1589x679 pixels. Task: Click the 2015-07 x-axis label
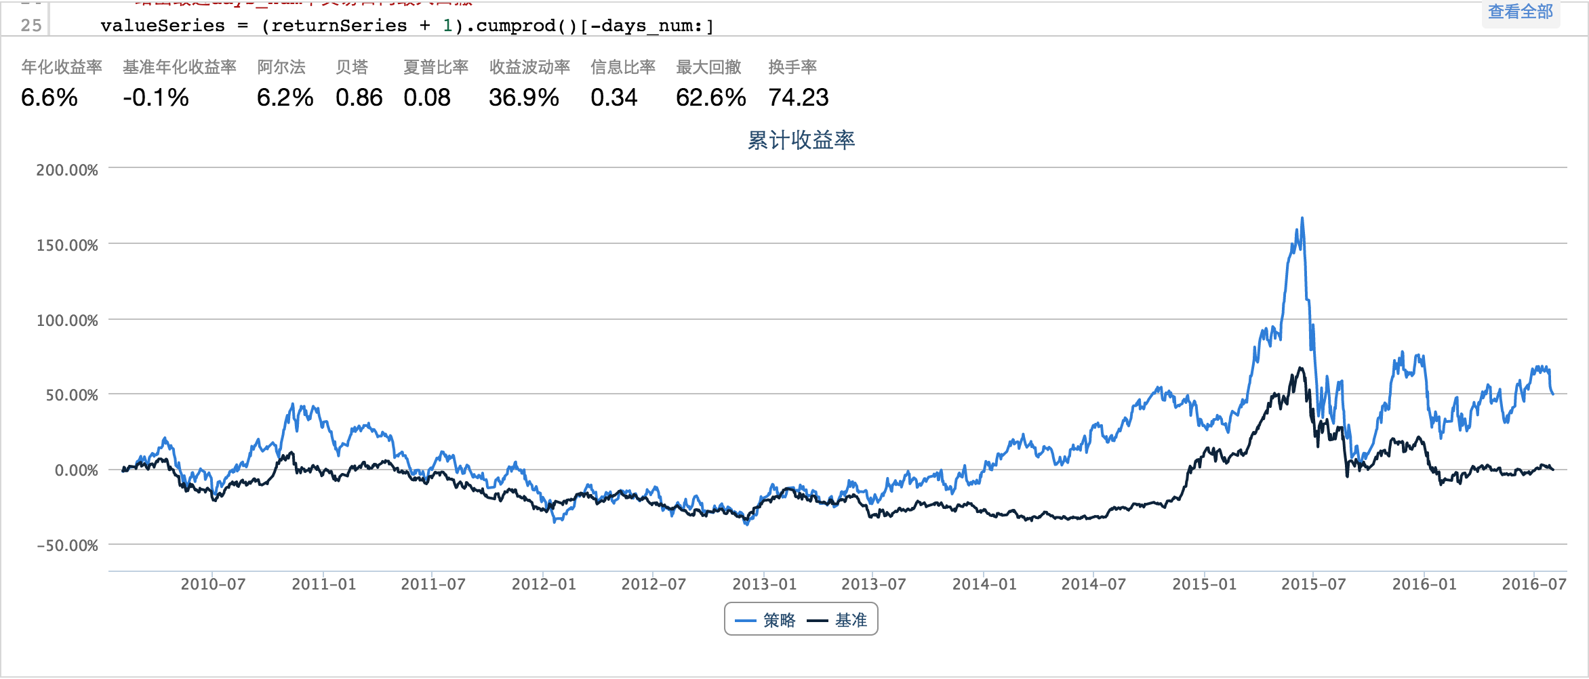(x=1313, y=584)
